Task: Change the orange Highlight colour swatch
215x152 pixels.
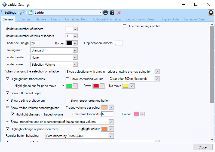Action: click(x=105, y=129)
